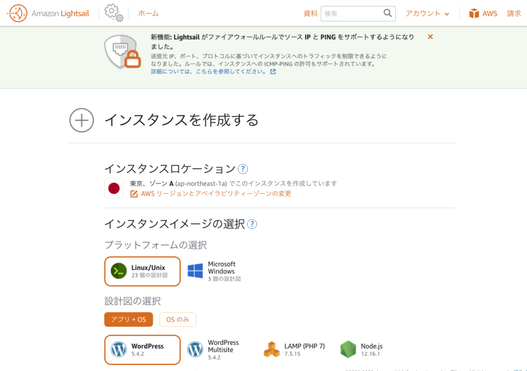527x371 pixels.
Task: Open external link icon after 詳細については
Action: click(273, 72)
